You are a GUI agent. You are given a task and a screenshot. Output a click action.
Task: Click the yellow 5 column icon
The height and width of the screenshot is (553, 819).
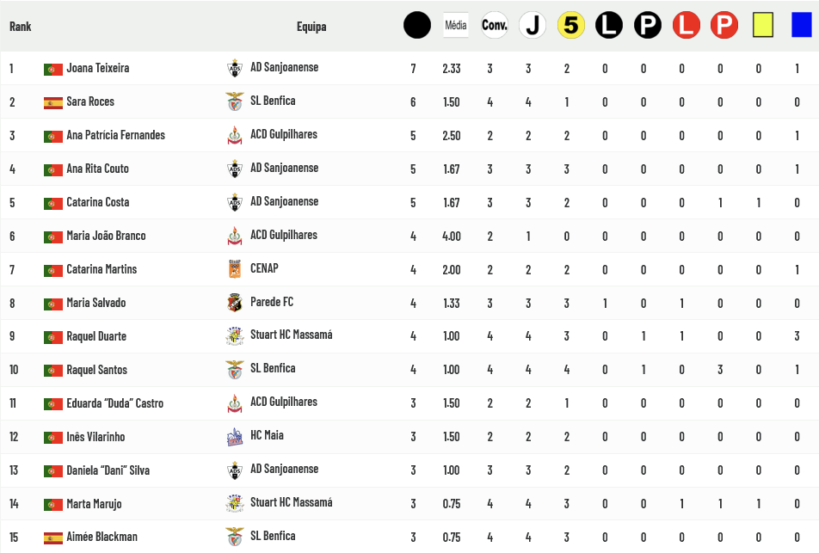coord(570,26)
